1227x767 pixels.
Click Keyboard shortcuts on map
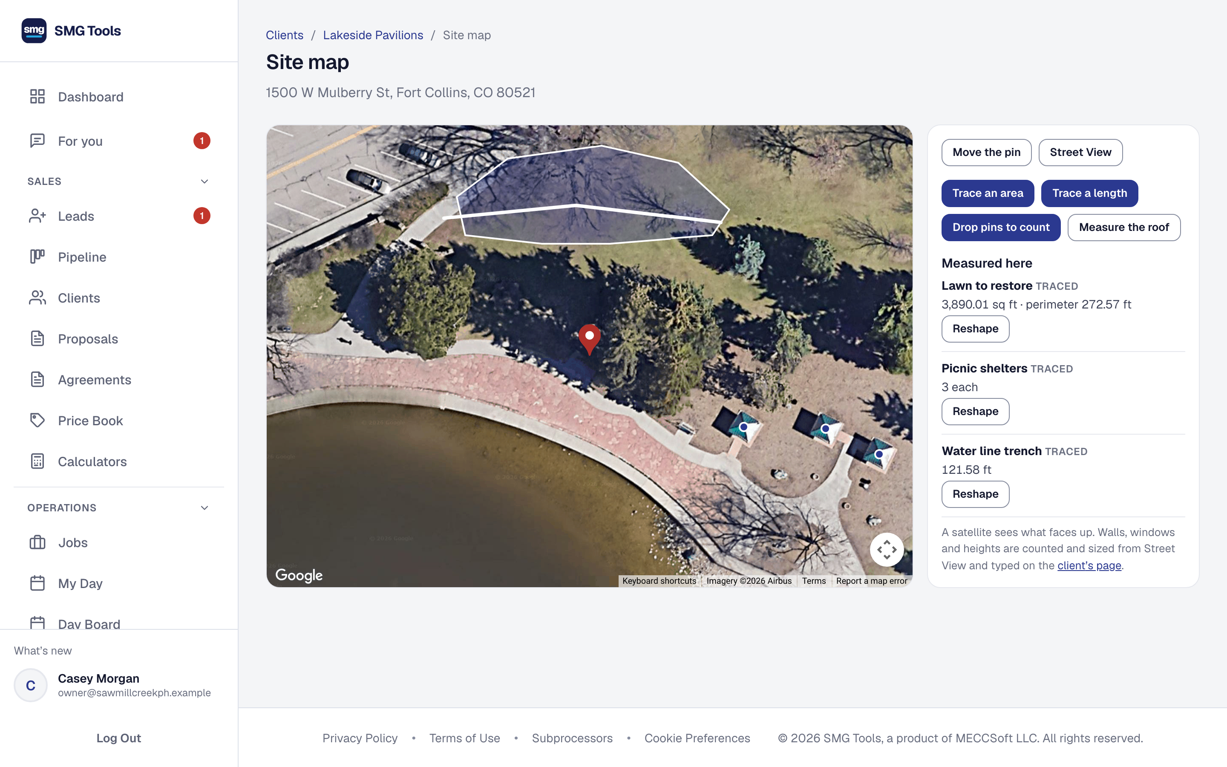[659, 581]
